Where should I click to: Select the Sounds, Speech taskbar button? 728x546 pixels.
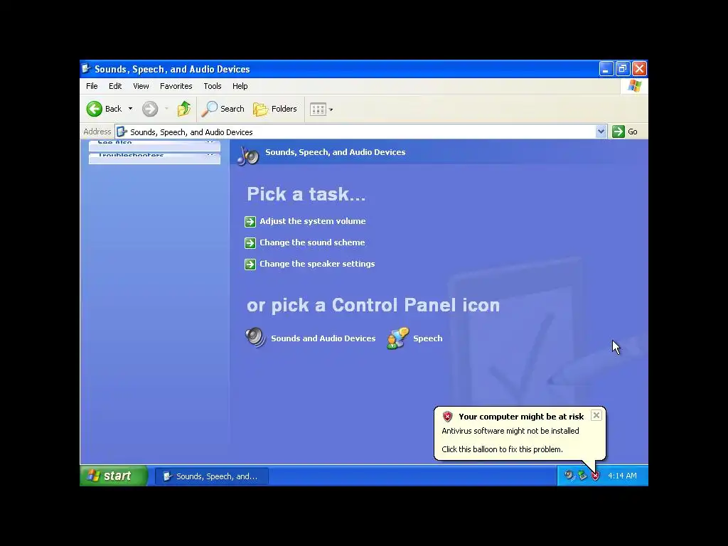[211, 476]
